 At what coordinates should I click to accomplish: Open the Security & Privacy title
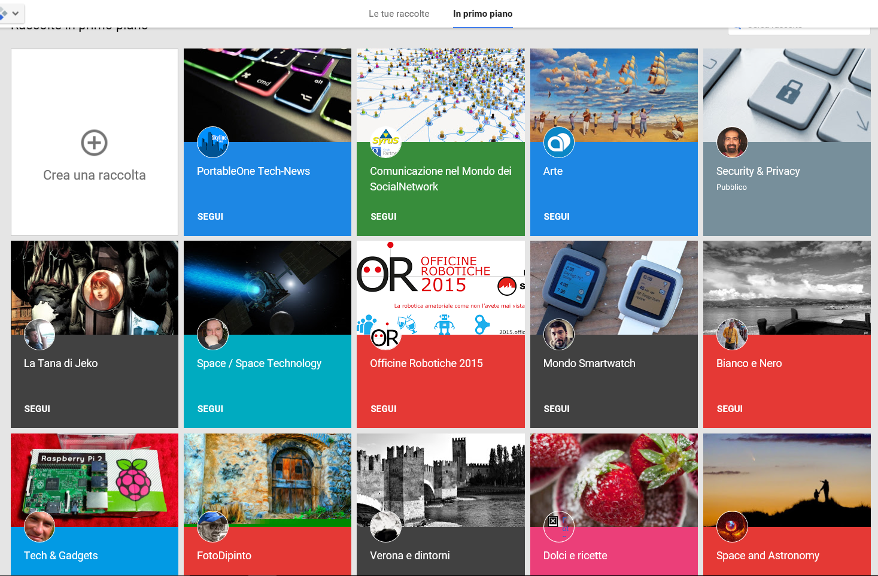click(758, 171)
